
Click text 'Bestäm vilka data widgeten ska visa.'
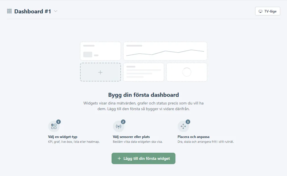138,142
